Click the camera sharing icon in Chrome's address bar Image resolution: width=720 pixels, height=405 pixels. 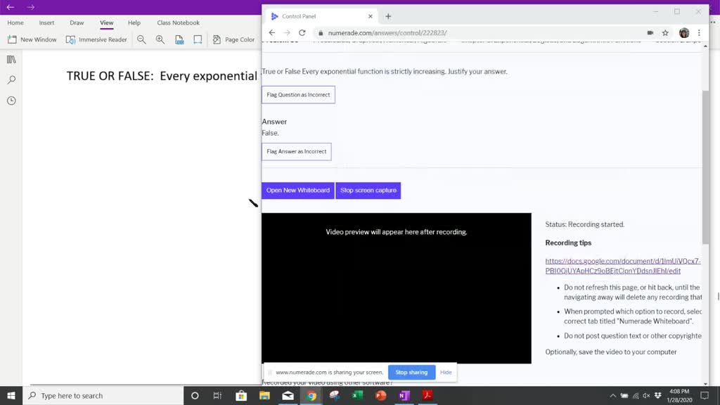coord(650,32)
